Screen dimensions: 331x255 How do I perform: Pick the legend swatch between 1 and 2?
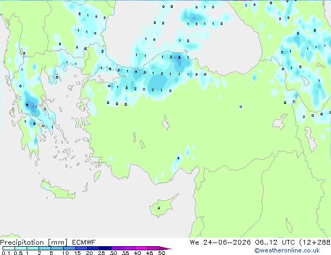pyautogui.click(x=33, y=248)
